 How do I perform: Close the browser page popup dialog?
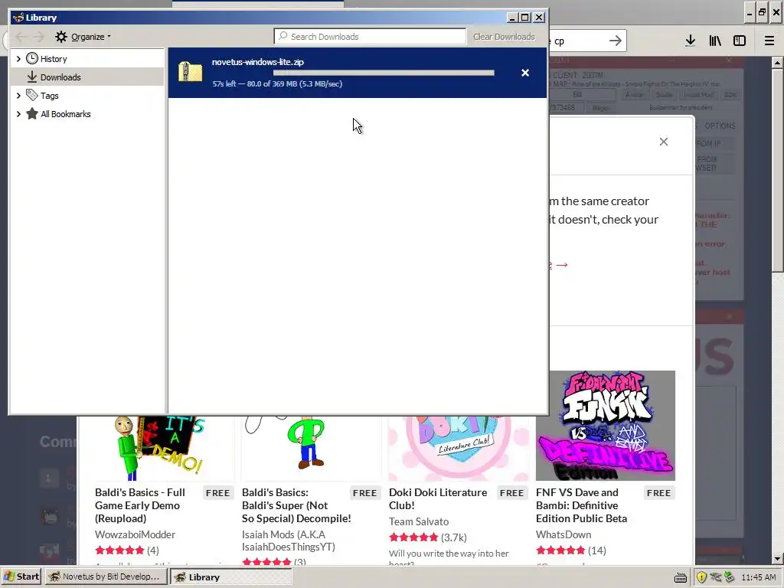664,142
